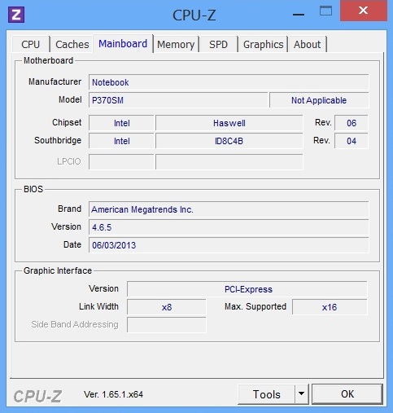This screenshot has height=413, width=393.
Task: Click the American Megatrends Inc. BIOS brand
Action: pos(229,209)
